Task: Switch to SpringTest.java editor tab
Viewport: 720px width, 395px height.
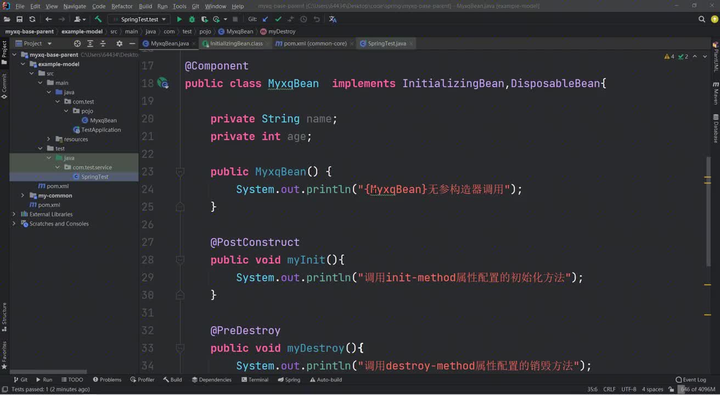Action: click(x=387, y=43)
